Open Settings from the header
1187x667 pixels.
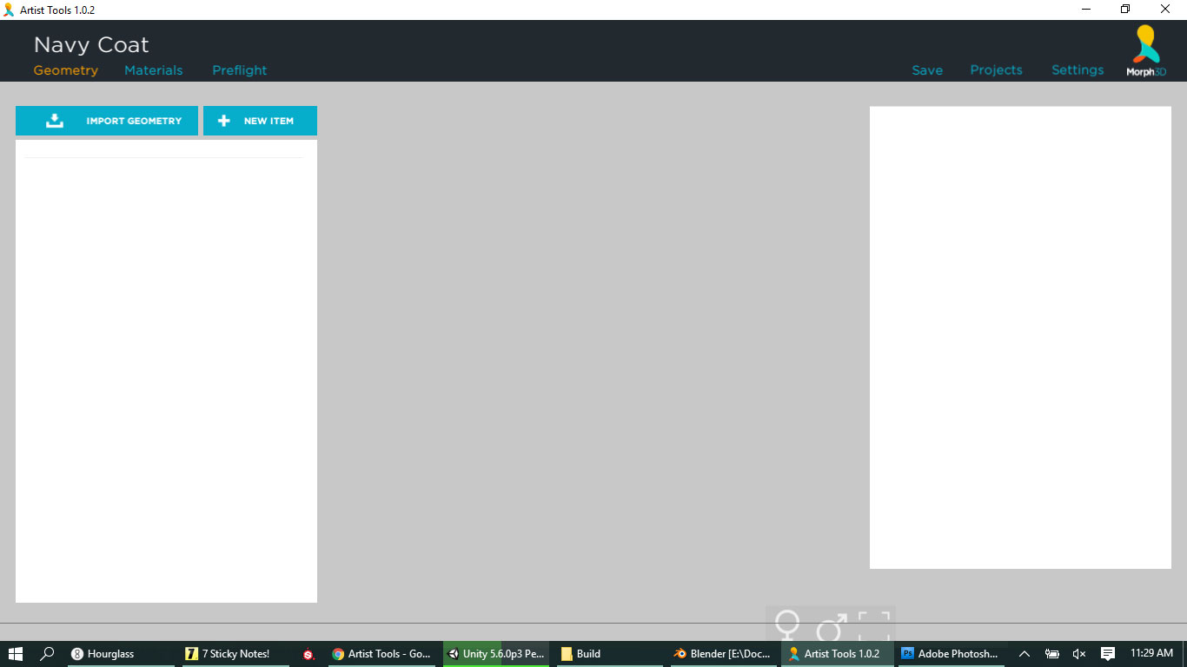tap(1078, 70)
